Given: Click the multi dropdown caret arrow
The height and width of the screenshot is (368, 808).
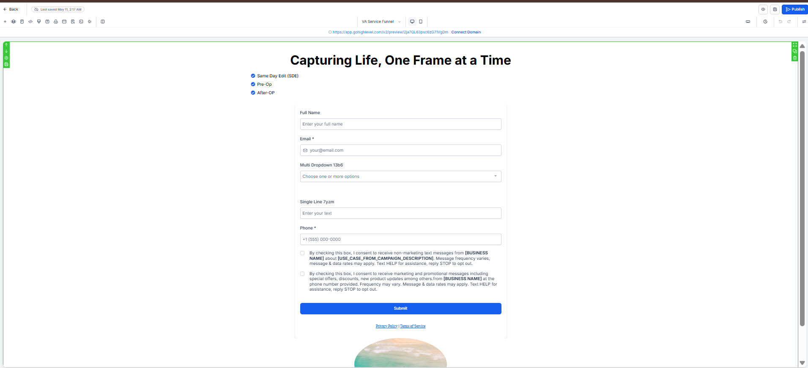Looking at the screenshot, I should click(x=496, y=176).
